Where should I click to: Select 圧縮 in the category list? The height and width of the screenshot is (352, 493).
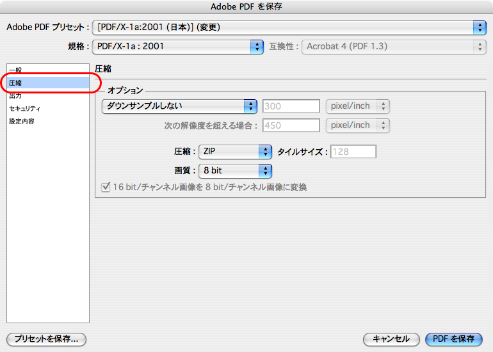(48, 83)
